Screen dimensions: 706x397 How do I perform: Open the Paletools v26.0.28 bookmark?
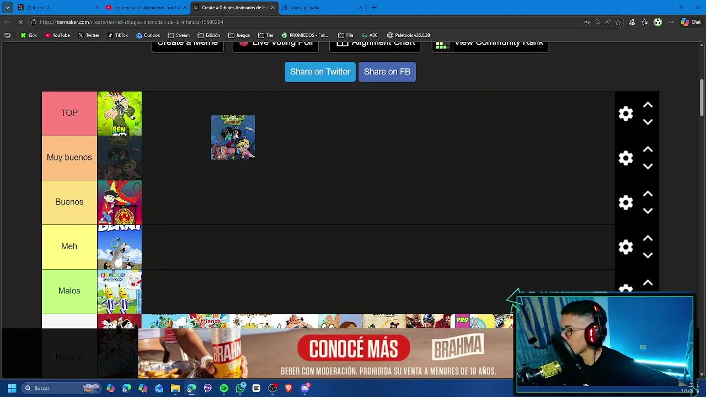click(x=408, y=35)
